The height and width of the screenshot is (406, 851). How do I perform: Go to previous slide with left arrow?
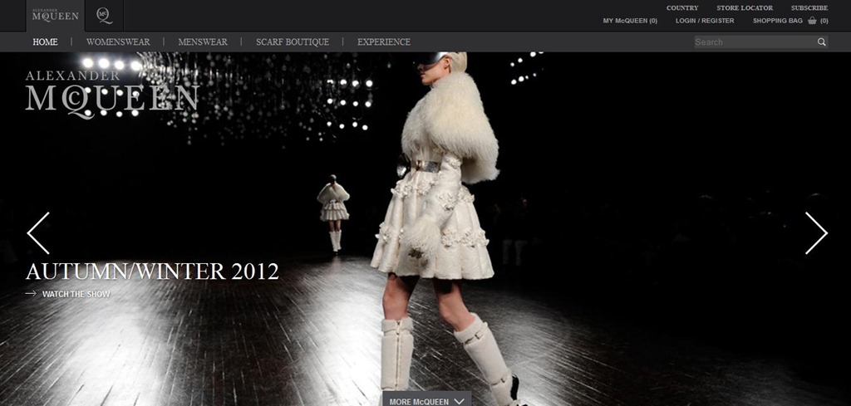click(38, 233)
